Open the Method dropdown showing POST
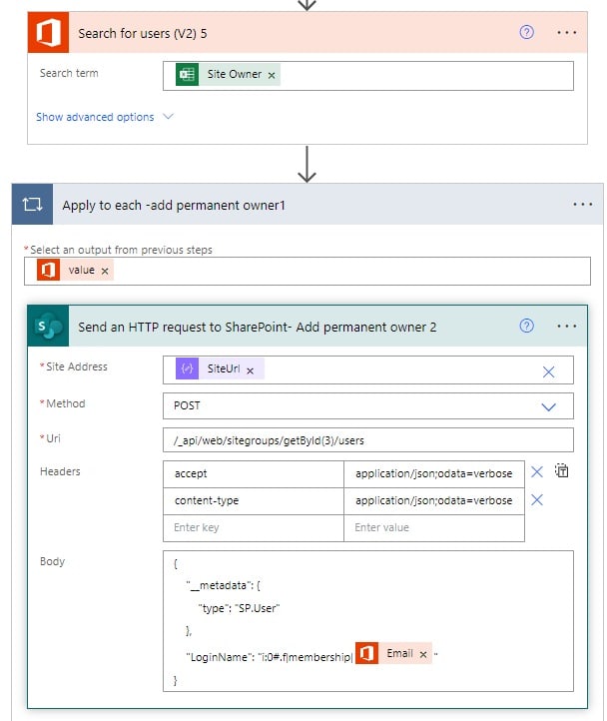The height and width of the screenshot is (721, 607). tap(367, 406)
